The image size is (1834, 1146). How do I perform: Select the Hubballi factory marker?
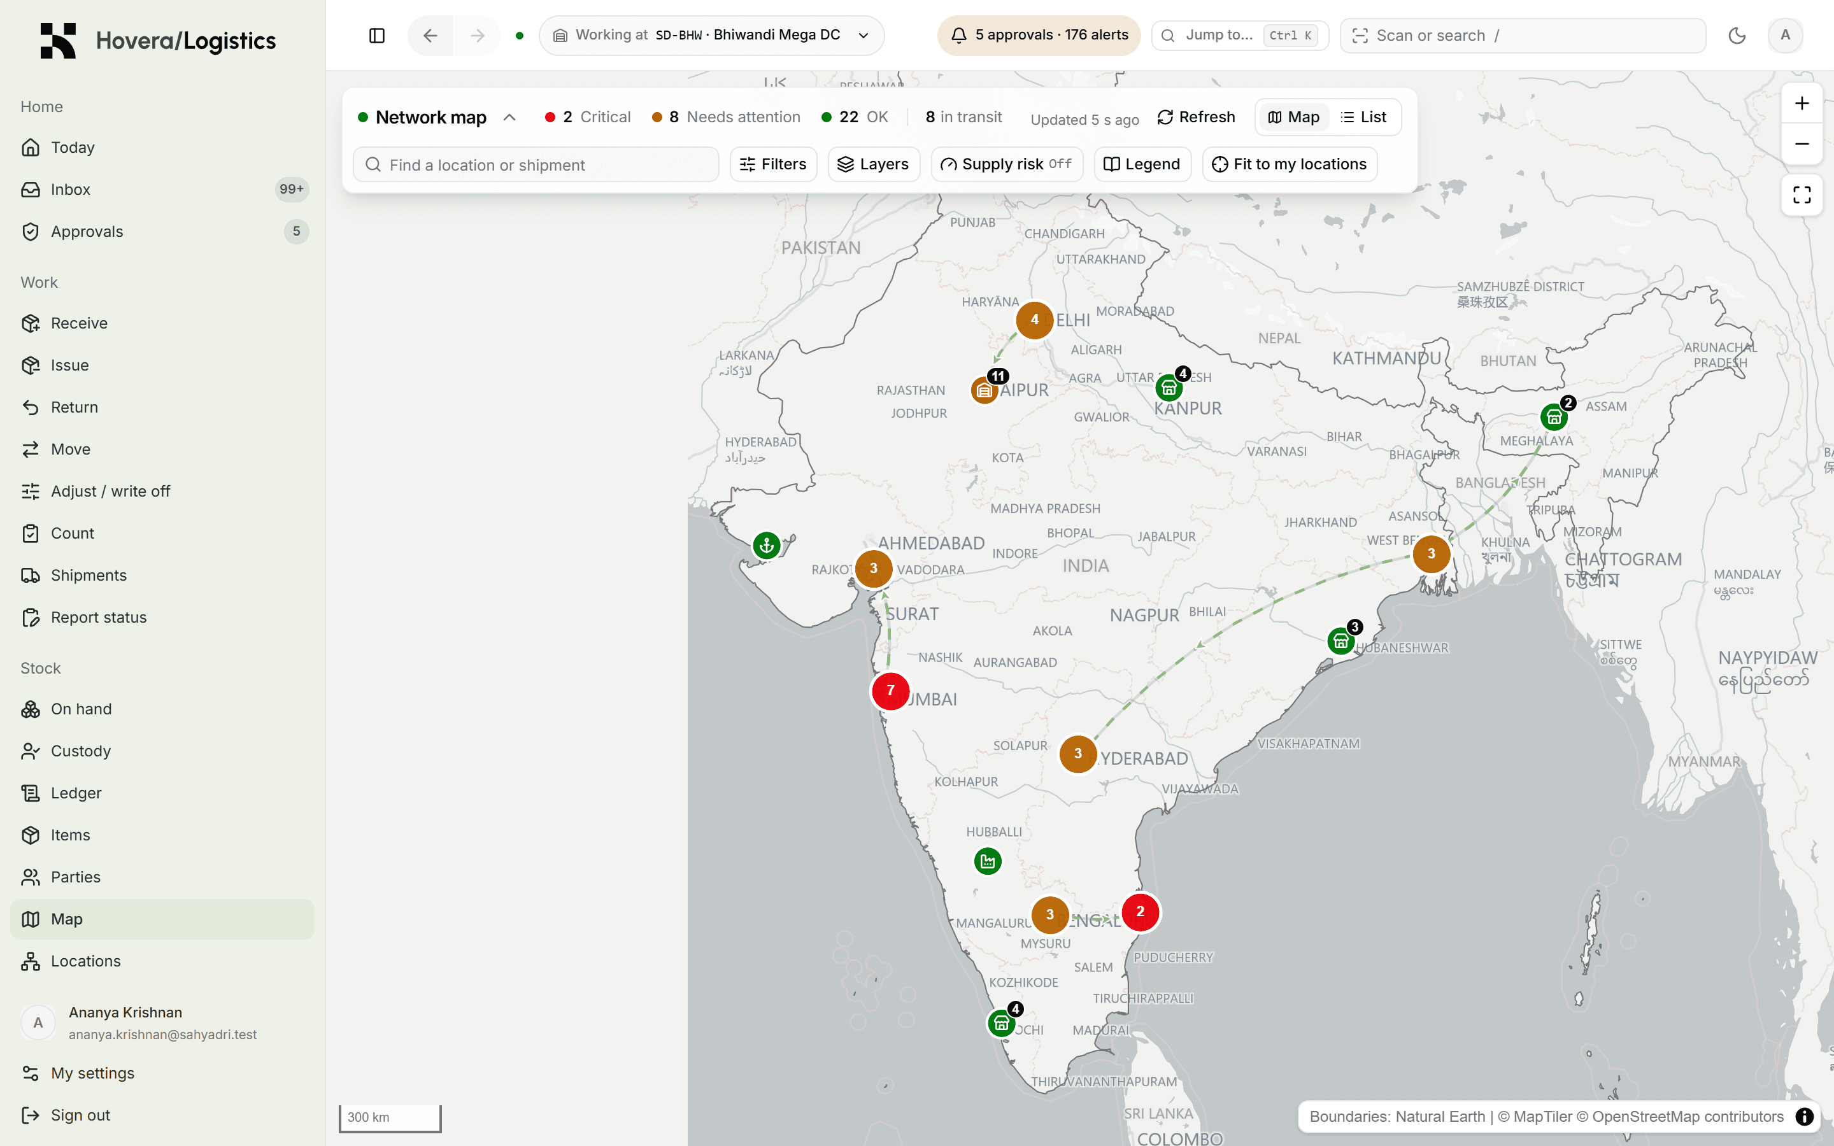click(988, 861)
